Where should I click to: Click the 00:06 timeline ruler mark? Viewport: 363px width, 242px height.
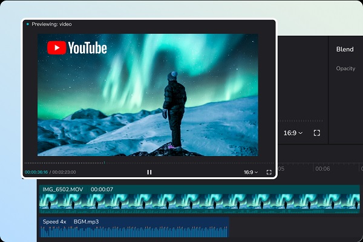[x=322, y=169]
